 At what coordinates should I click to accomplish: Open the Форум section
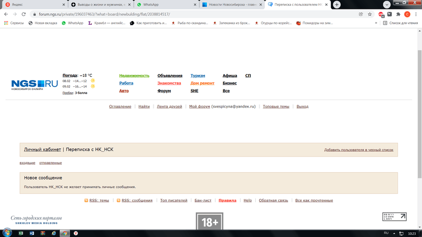tap(164, 91)
